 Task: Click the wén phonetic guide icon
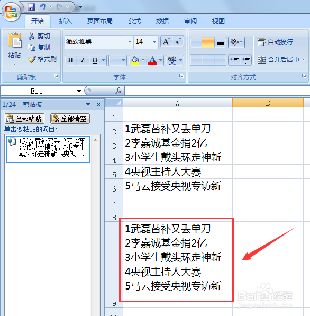tap(172, 60)
